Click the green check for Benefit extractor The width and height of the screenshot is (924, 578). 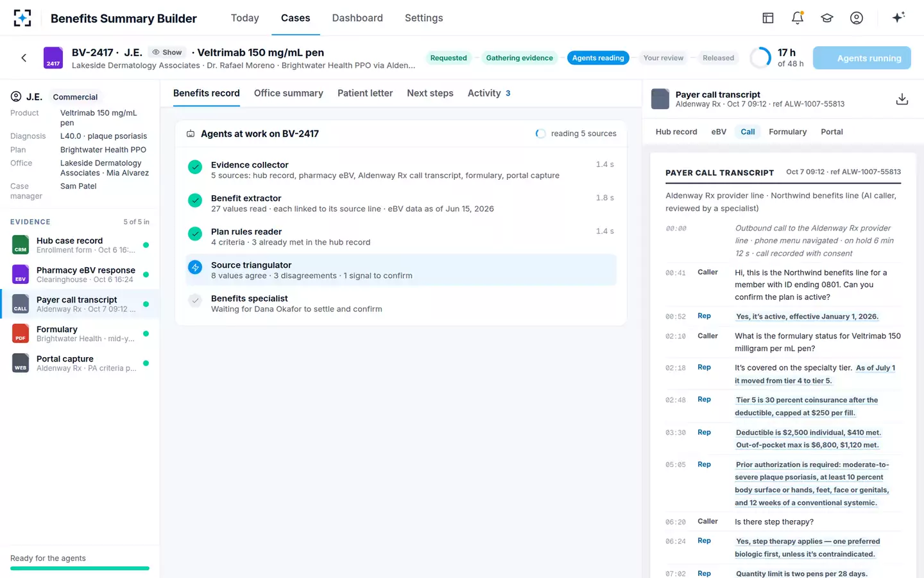[x=195, y=200]
